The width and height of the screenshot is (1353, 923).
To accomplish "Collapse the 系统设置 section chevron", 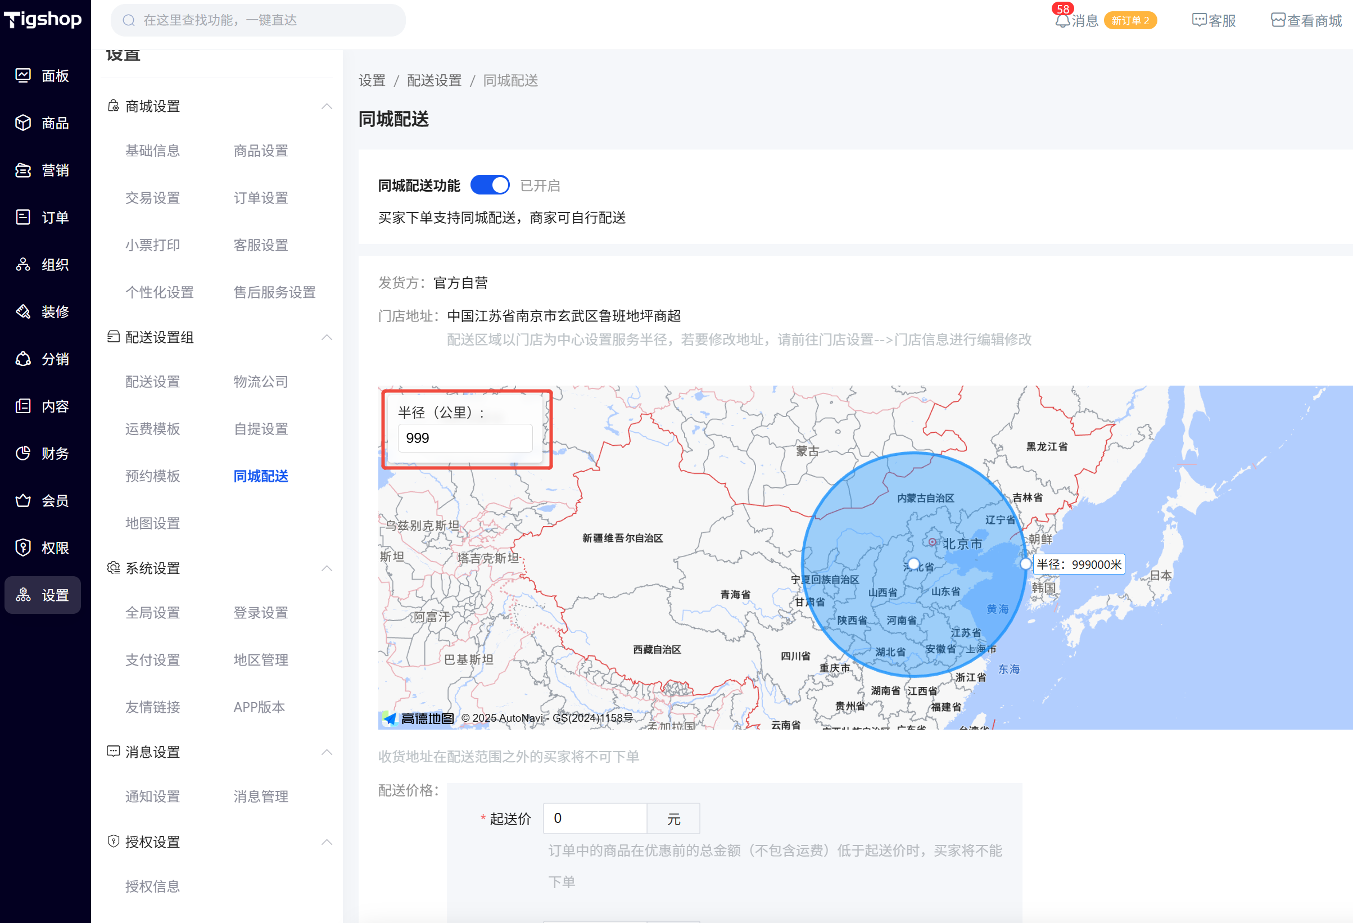I will pyautogui.click(x=327, y=568).
